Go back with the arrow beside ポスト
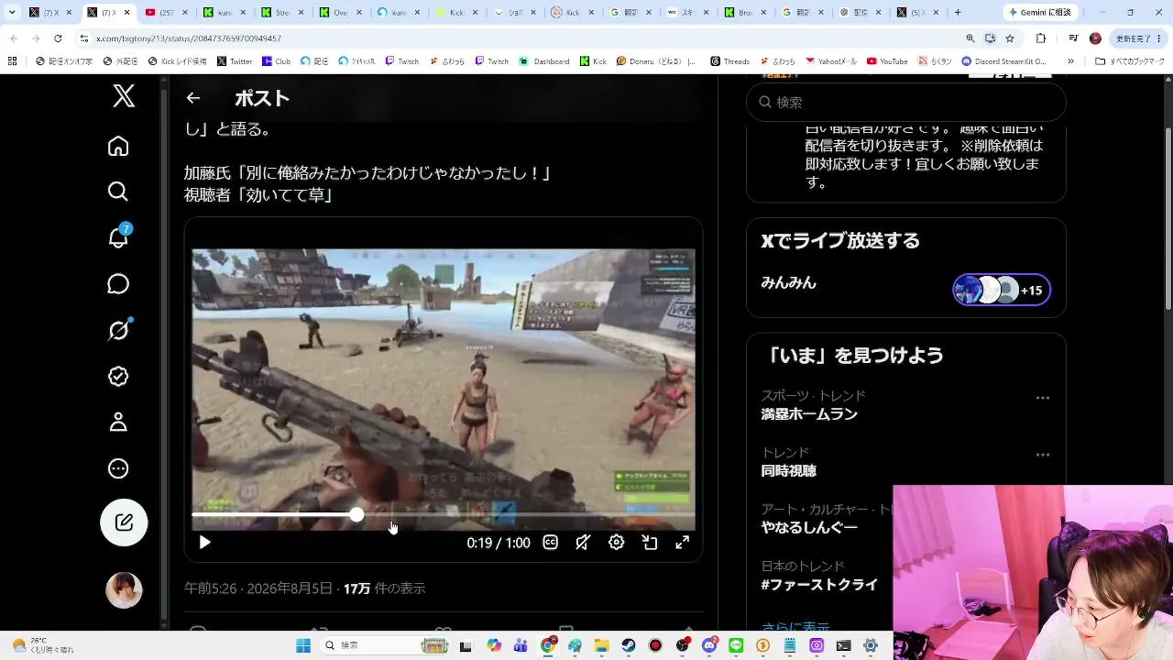The height and width of the screenshot is (660, 1173). 192,98
